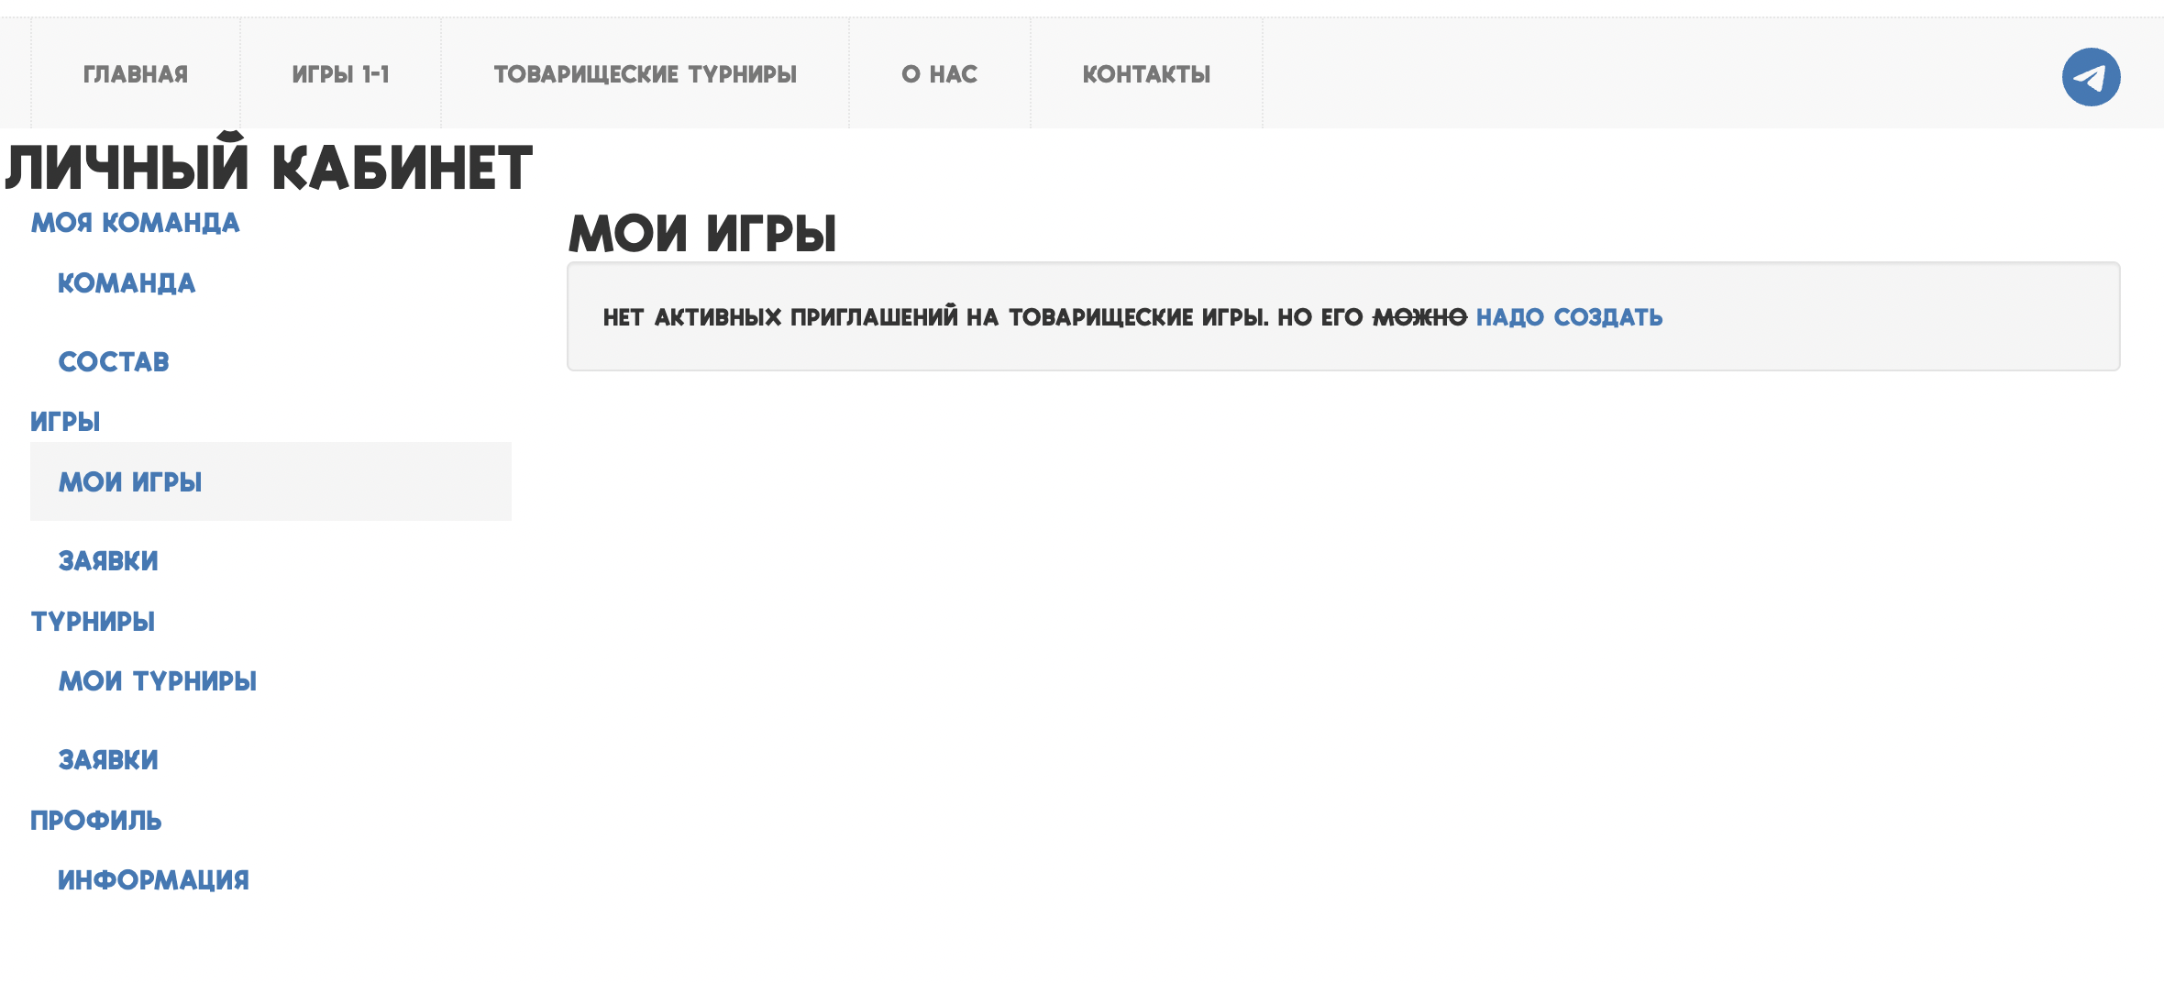Open Игры 1-1 in top navigation
Screen dimensions: 2164x983
coord(340,74)
